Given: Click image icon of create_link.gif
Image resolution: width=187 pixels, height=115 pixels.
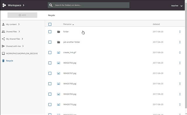Looking at the screenshot, I should coord(58,53).
